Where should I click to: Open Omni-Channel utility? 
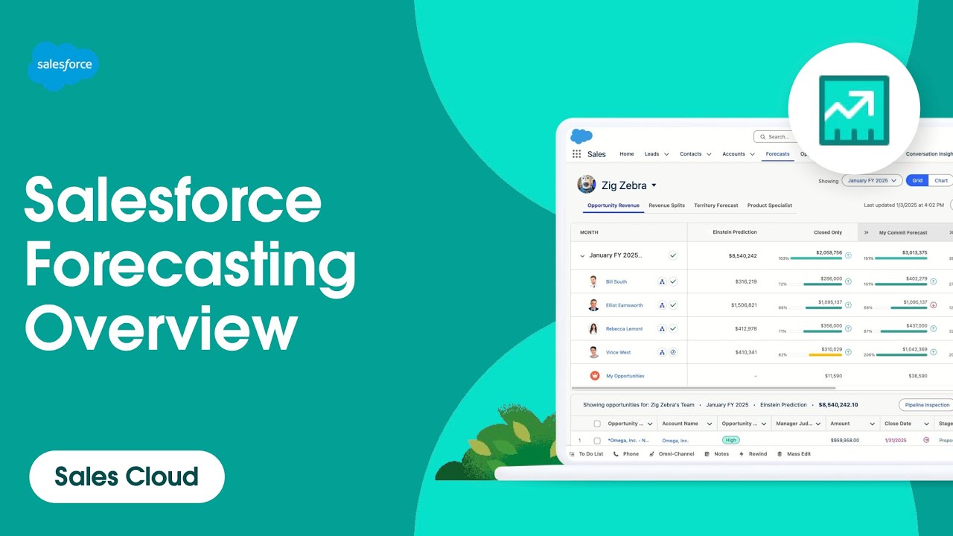click(672, 454)
